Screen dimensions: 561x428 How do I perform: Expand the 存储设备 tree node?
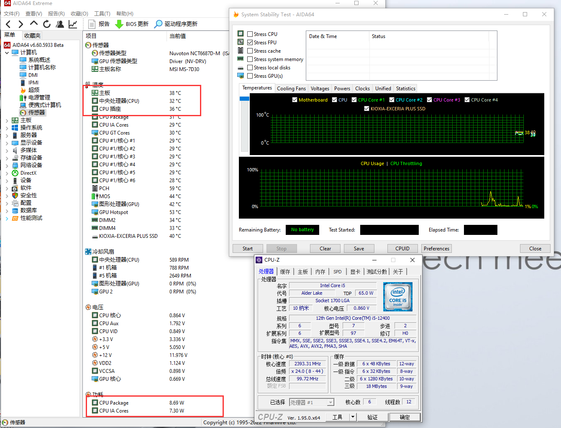coord(7,158)
